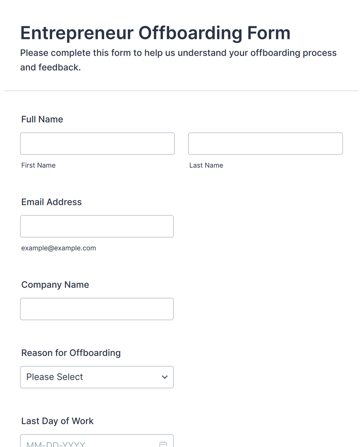
Task: Select the Last Day of Work date field
Action: 97,441
